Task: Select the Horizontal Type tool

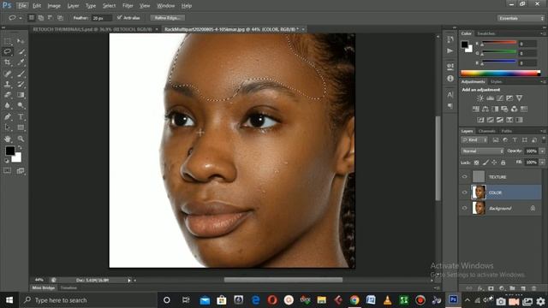Action: (x=21, y=116)
